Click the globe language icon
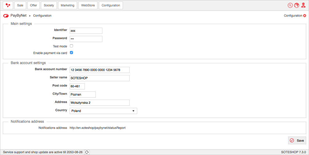The width and height of the screenshot is (309, 155). tap(297, 5)
